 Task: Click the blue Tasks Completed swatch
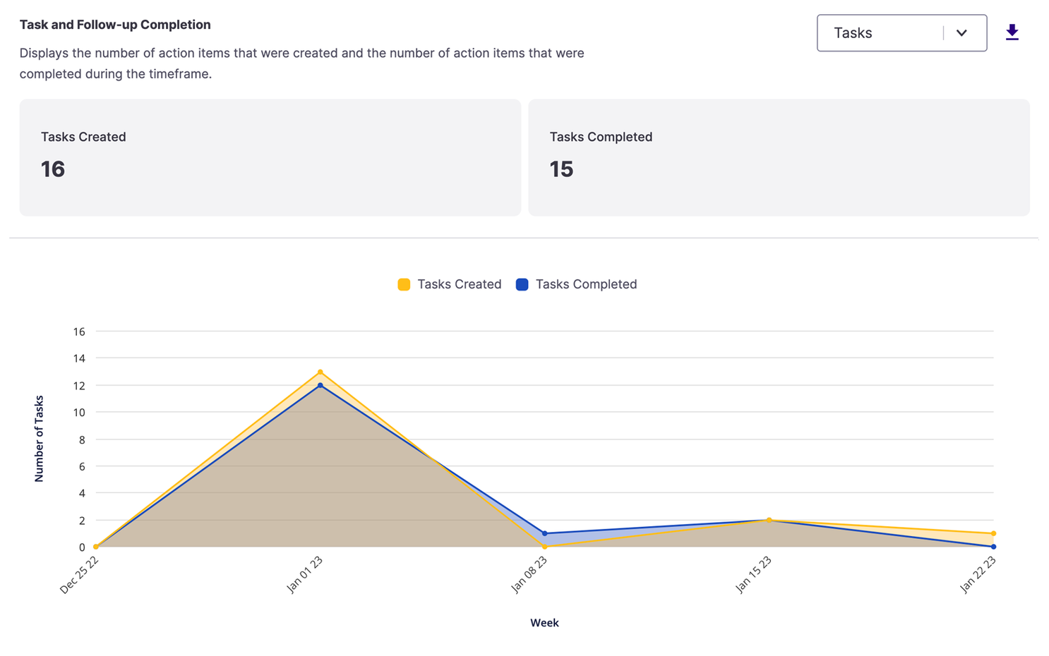pyautogui.click(x=522, y=284)
